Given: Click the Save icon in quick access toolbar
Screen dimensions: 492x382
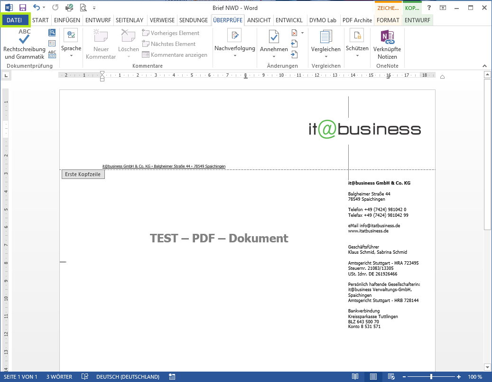Looking at the screenshot, I should point(23,8).
